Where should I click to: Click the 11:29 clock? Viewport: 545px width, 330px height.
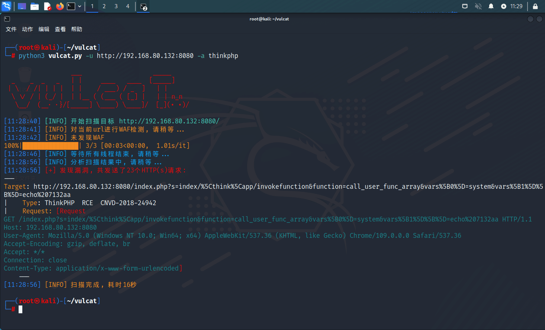tap(516, 6)
